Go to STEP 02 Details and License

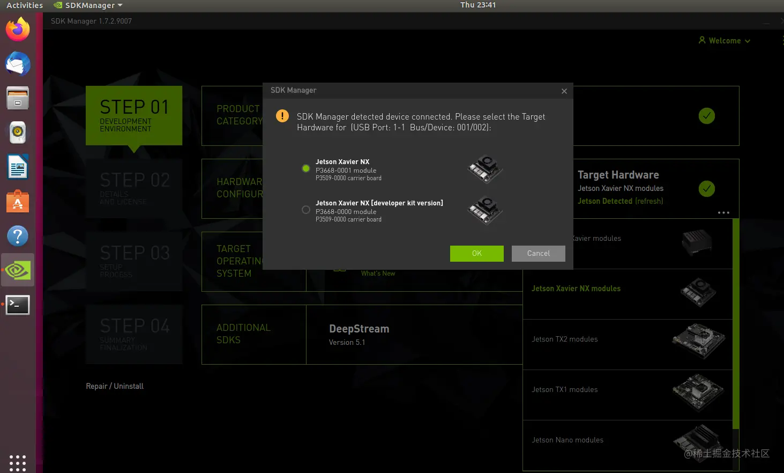pos(134,188)
